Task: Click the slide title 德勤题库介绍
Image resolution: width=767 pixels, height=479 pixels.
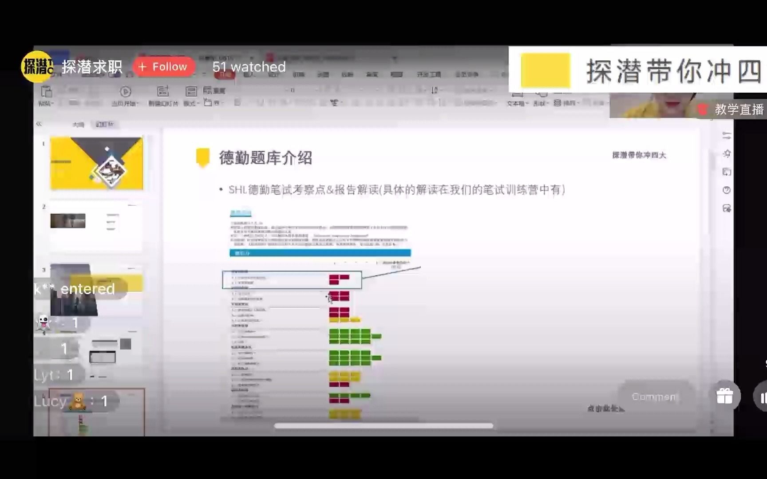Action: 265,158
